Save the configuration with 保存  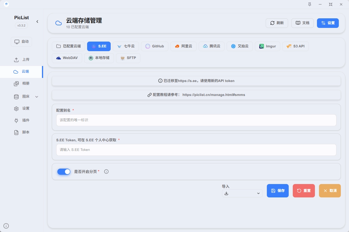pos(278,191)
